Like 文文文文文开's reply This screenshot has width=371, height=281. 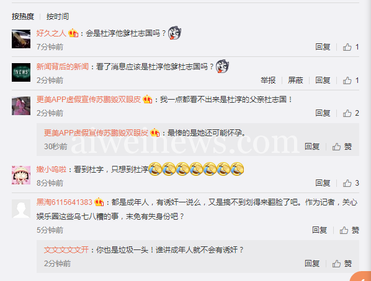point(342,264)
